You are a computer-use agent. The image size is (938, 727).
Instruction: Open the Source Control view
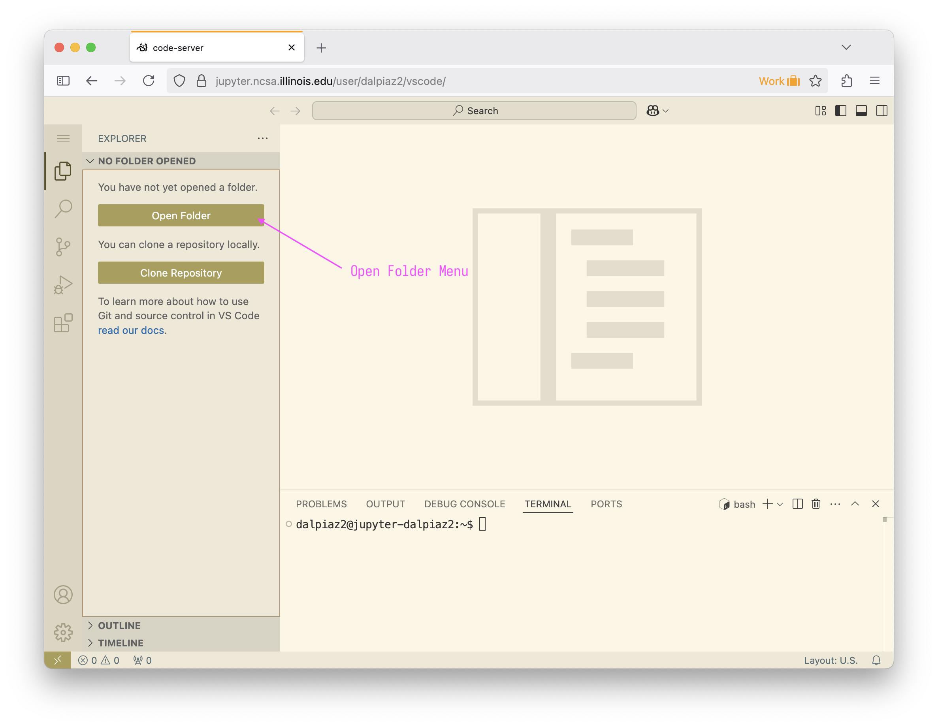[x=63, y=247]
